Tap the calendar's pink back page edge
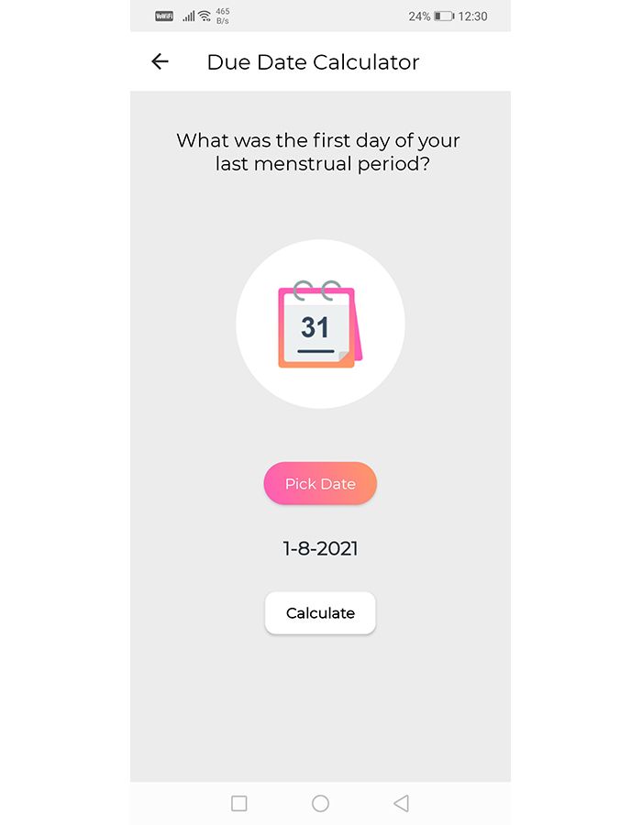This screenshot has width=642, height=825. point(358,339)
